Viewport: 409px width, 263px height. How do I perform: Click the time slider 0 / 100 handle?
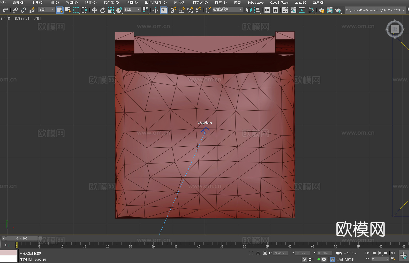coord(22,238)
